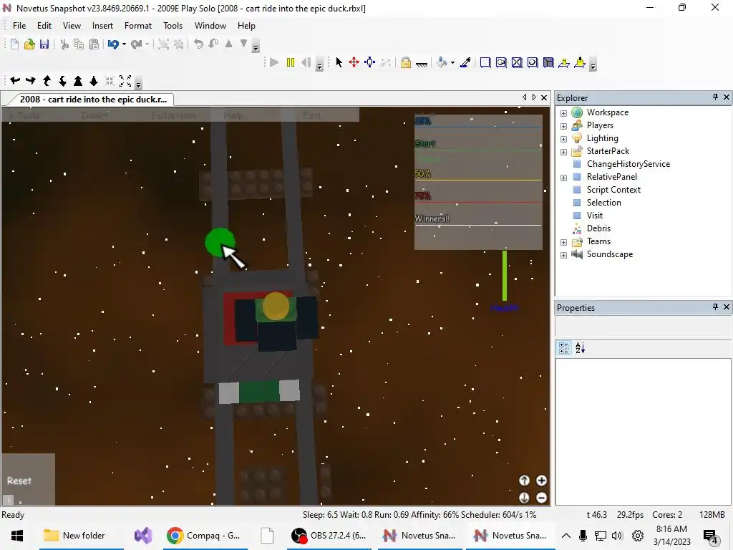Click the Cut scissors icon
Image resolution: width=733 pixels, height=550 pixels.
[x=64, y=44]
